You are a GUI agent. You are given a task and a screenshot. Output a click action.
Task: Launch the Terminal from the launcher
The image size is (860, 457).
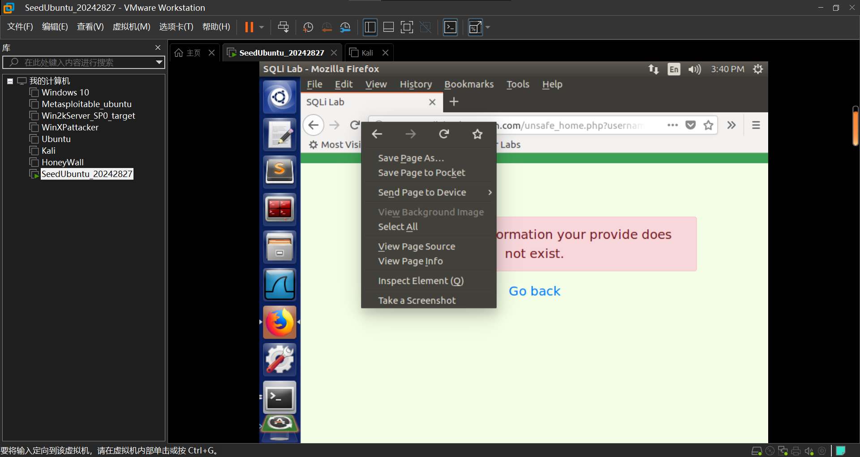tap(279, 398)
